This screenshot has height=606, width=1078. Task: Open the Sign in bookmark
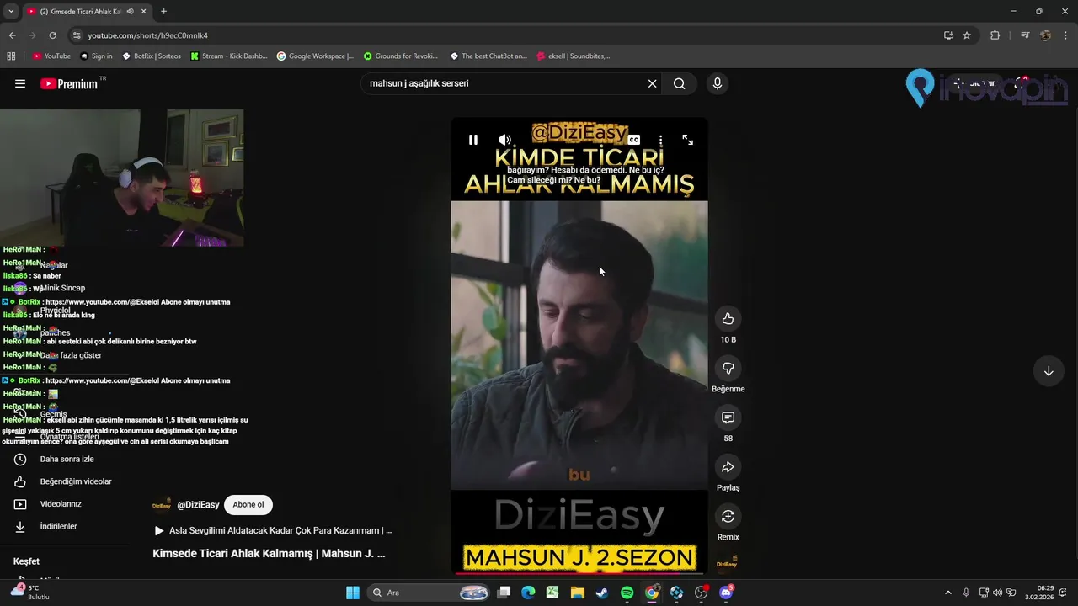(96, 56)
